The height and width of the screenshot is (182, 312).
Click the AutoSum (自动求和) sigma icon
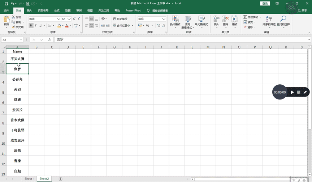coord(245,17)
